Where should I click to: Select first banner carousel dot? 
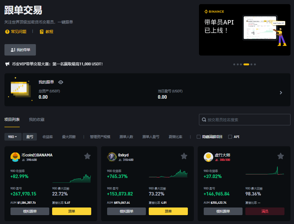[x=234, y=64]
